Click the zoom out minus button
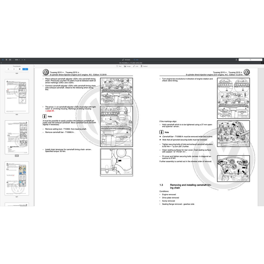The height and width of the screenshot is (264, 264). [22, 60]
